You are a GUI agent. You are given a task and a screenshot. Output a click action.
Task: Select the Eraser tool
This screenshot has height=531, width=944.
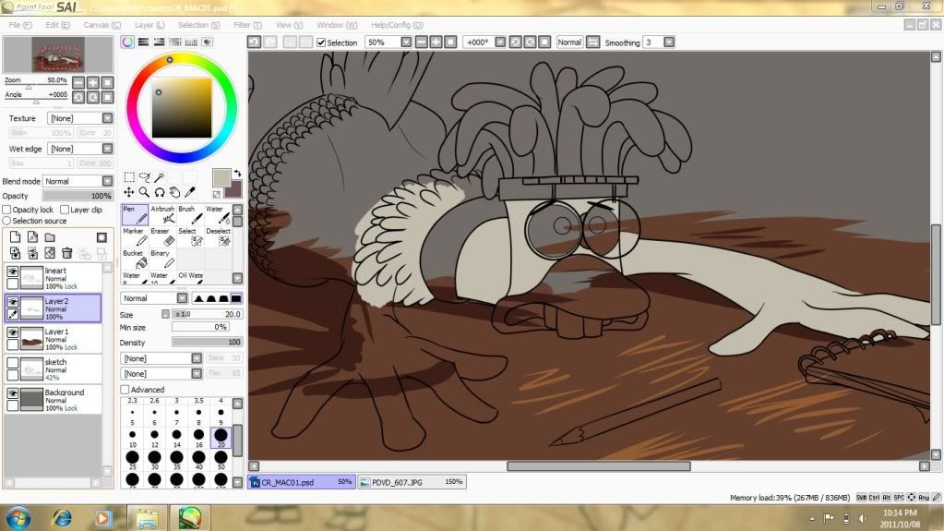point(162,237)
